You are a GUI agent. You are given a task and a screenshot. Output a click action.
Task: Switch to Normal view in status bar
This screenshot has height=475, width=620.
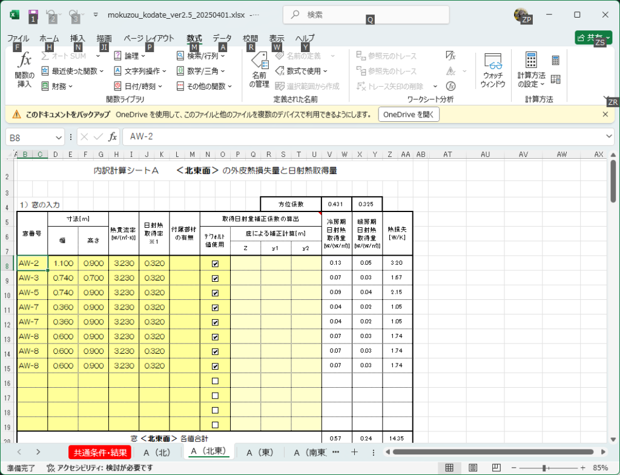(449, 468)
